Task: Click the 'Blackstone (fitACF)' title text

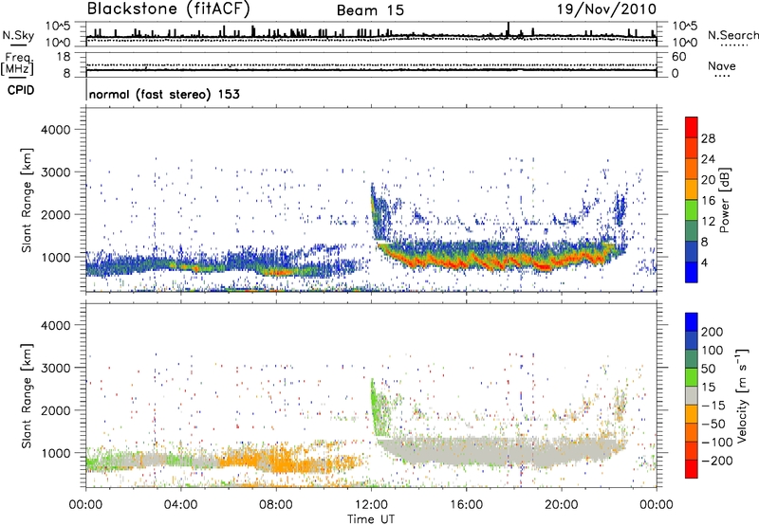Action: click(x=168, y=9)
